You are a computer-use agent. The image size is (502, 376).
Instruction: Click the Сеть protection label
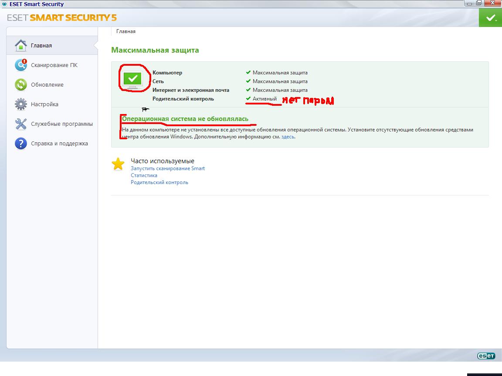[x=158, y=81]
